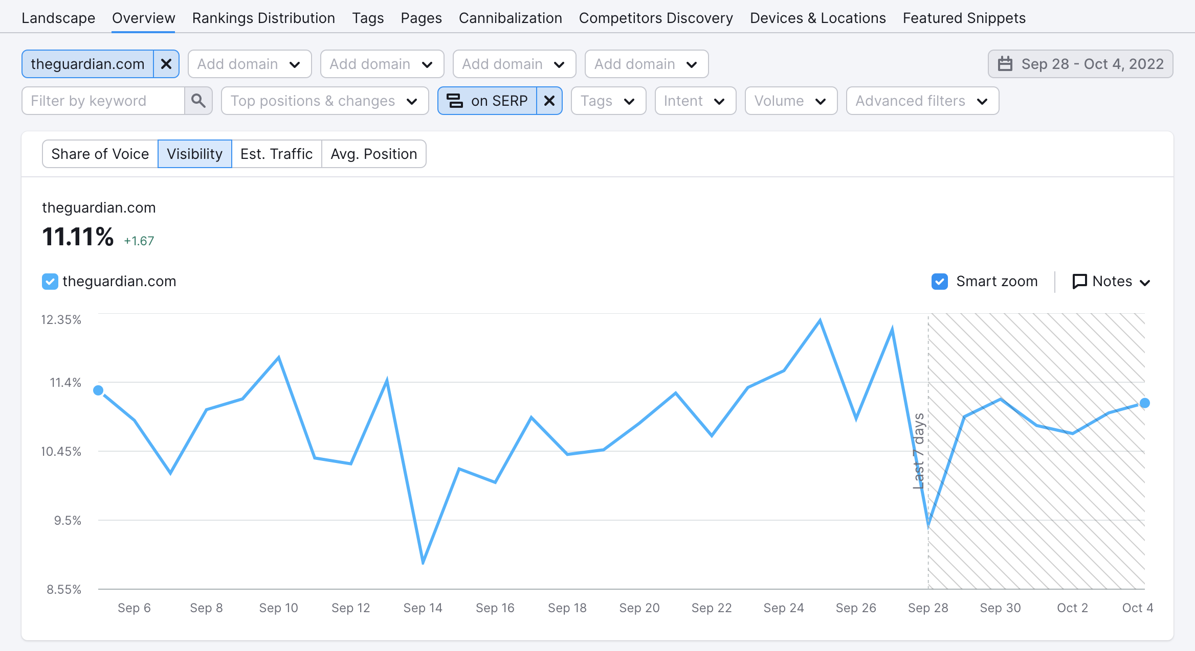The image size is (1195, 651).
Task: Click theguardian.com heading above the 11.11% value
Action: 99,207
